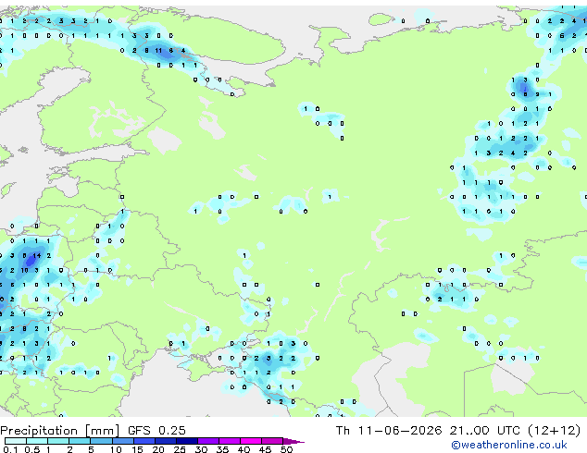Click the '0.1' legend scale label
The height and width of the screenshot is (453, 587).
click(x=10, y=449)
